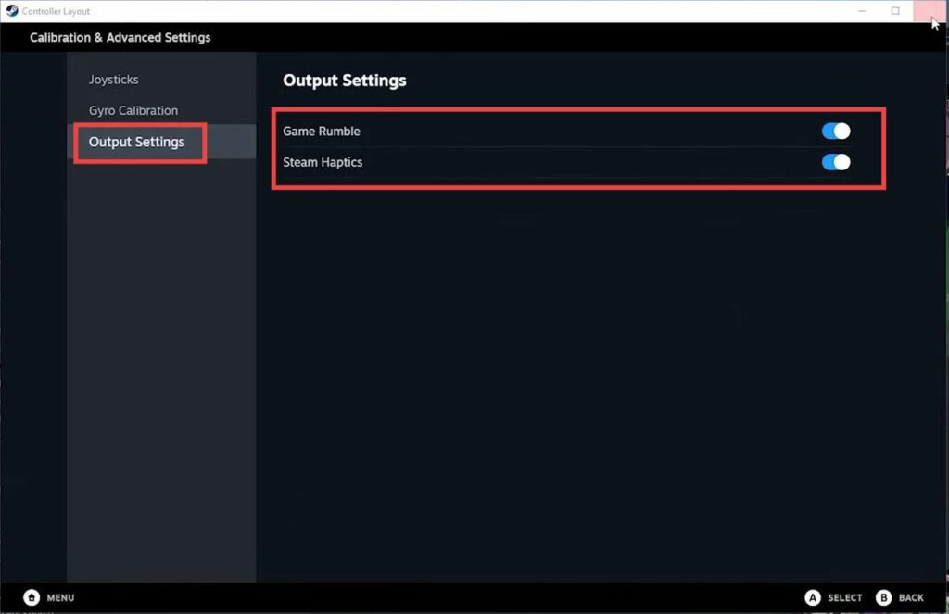
Task: Click the A SELECT button icon
Action: point(812,597)
